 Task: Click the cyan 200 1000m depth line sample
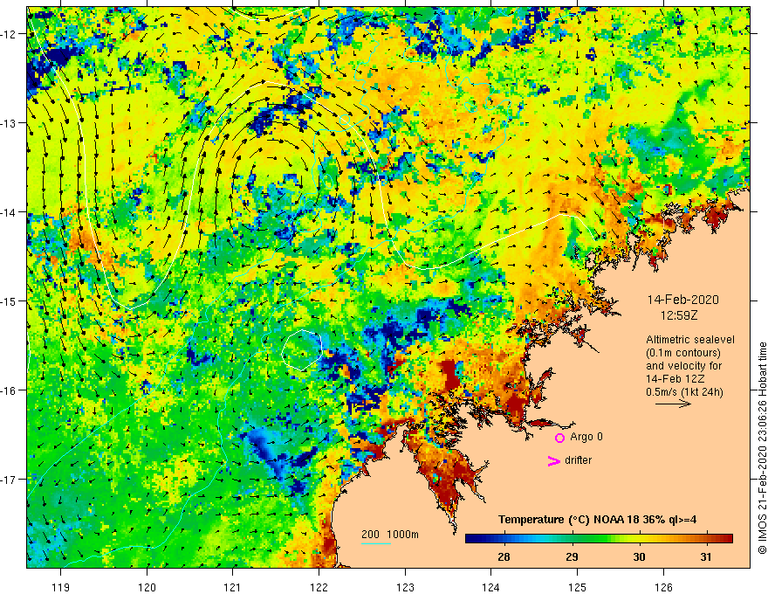[375, 543]
